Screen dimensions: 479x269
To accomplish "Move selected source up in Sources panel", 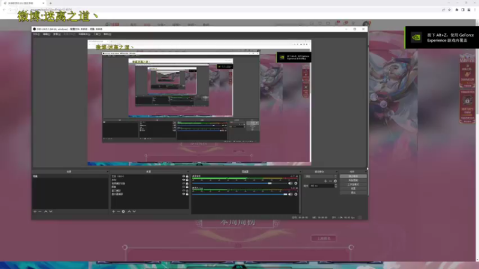I will coord(129,212).
